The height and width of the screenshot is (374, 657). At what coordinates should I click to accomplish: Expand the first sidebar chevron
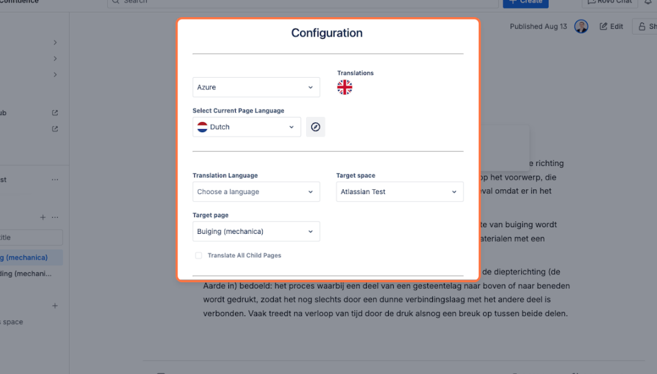coord(55,42)
